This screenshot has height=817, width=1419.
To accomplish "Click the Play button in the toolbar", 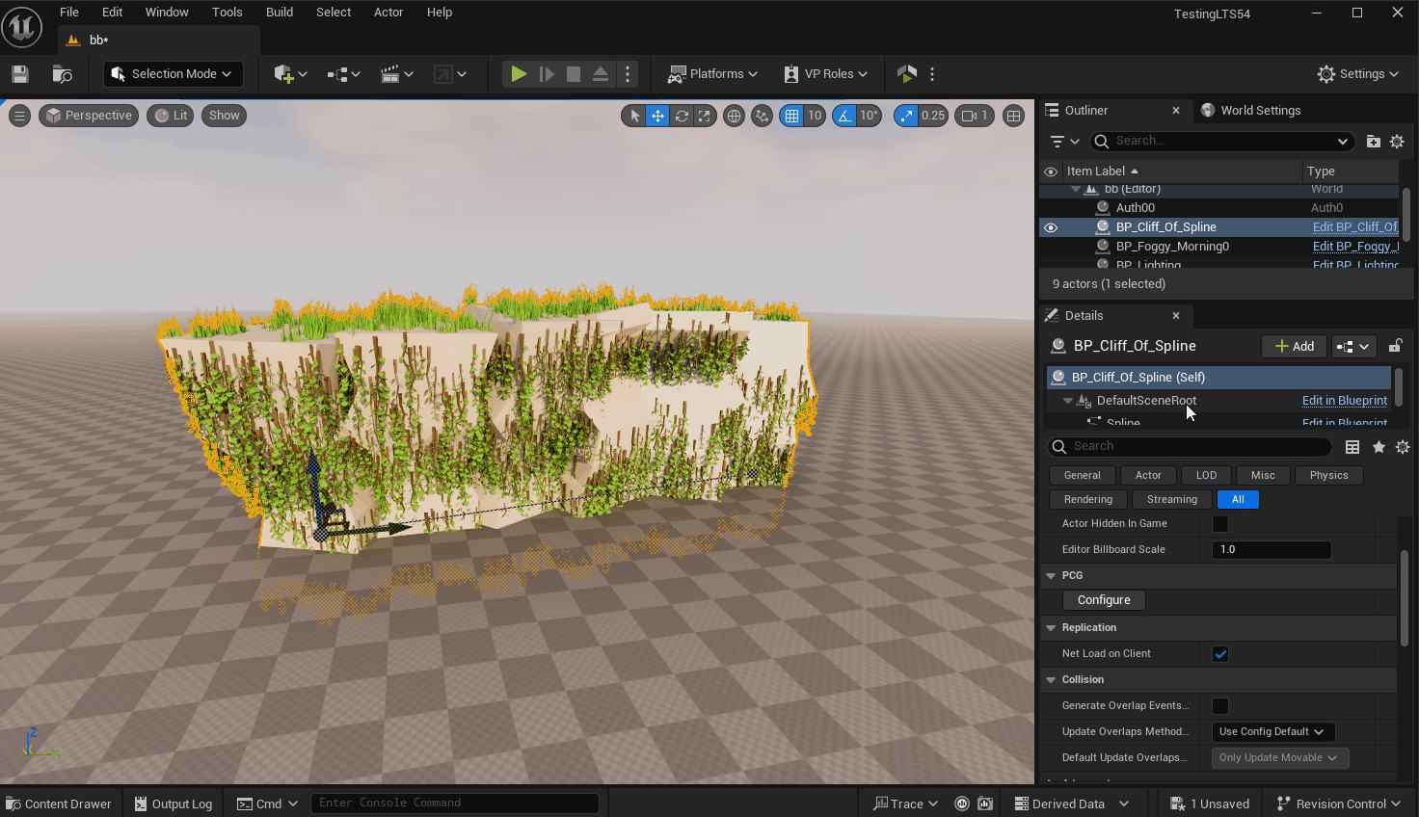I will (x=519, y=74).
